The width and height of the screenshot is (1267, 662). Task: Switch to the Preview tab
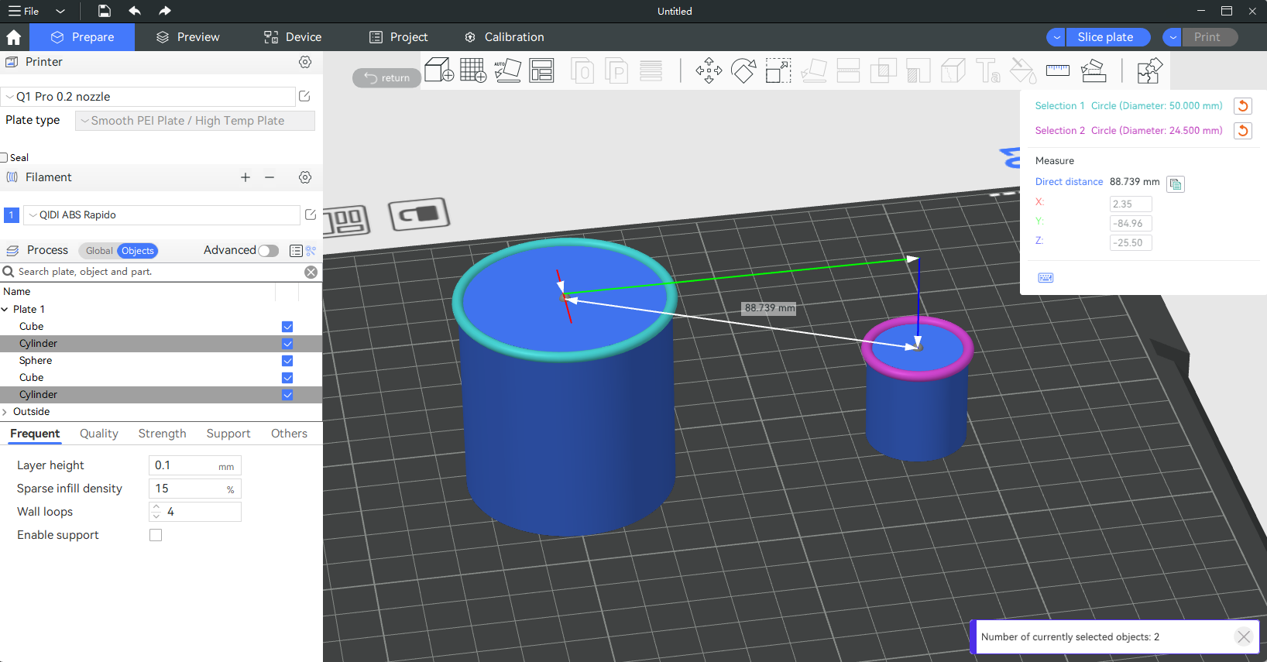tap(188, 37)
